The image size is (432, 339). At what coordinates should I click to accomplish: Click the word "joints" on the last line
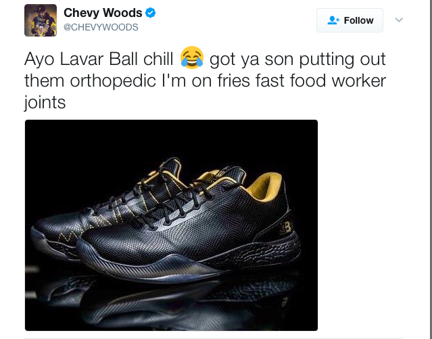(x=45, y=102)
